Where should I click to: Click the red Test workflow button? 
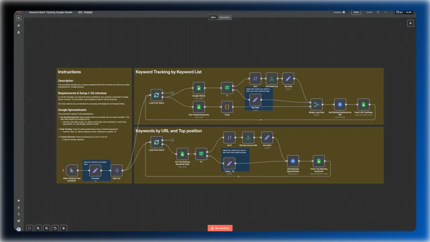pos(220,228)
